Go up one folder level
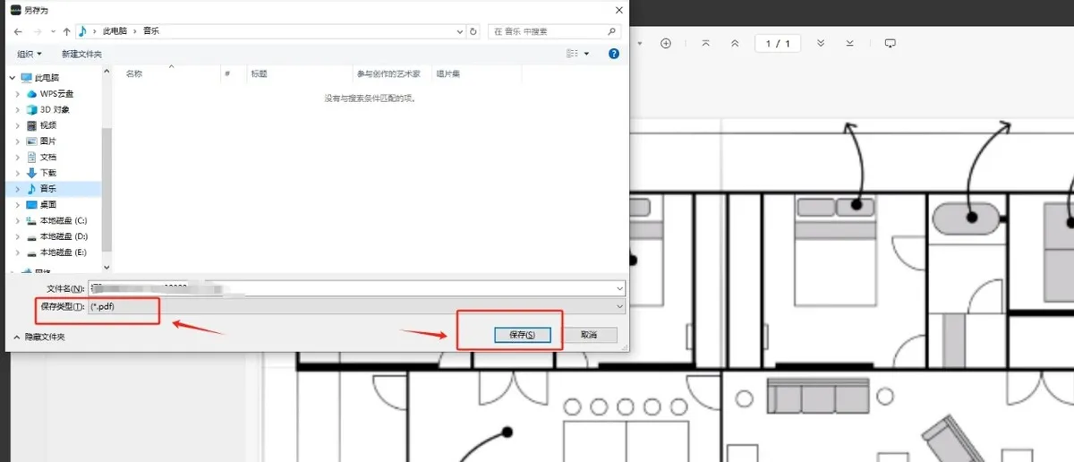Image resolution: width=1074 pixels, height=462 pixels. click(66, 31)
